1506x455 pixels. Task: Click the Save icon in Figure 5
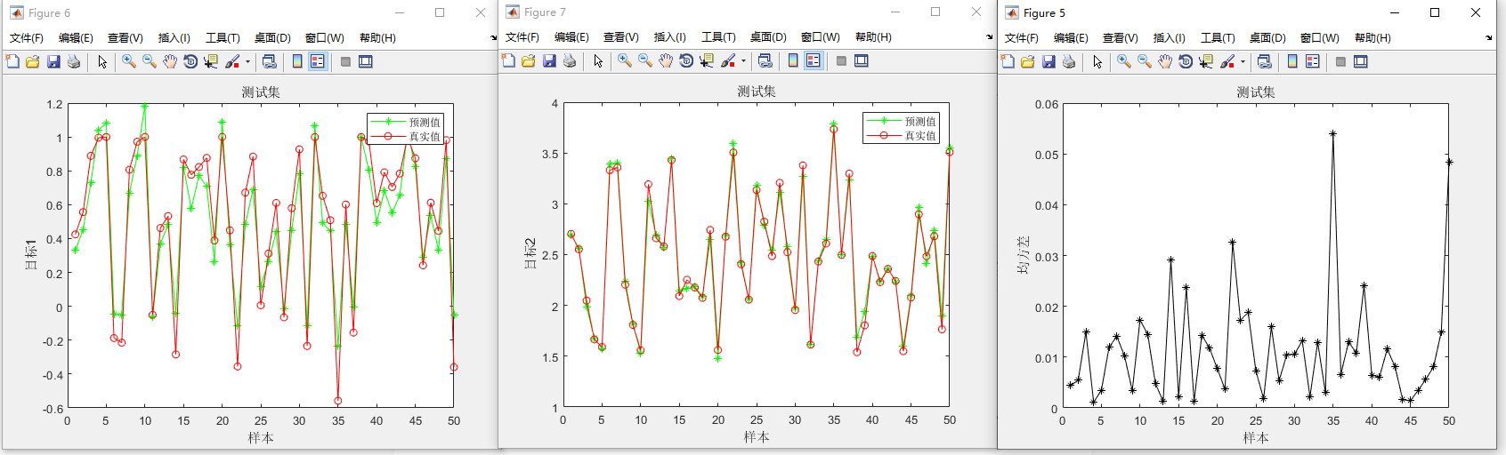point(1049,61)
